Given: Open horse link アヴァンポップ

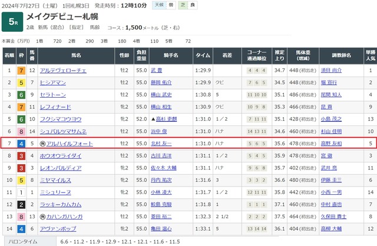Looking at the screenshot, I should [58, 229].
